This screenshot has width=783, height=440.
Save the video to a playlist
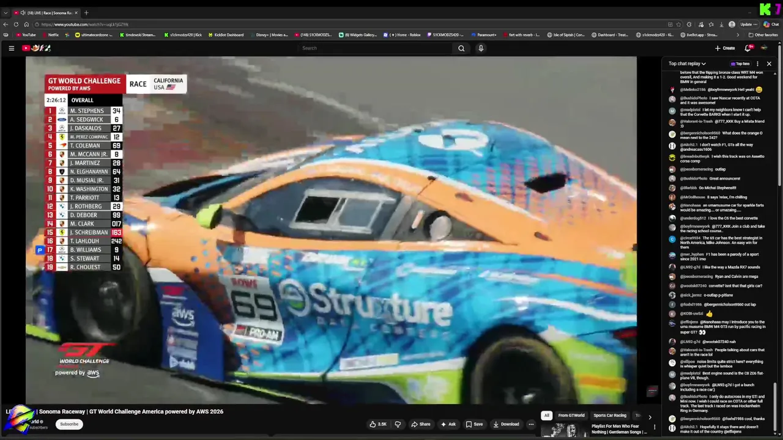click(x=474, y=424)
